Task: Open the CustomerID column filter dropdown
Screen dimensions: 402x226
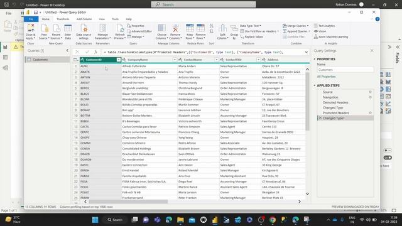Action: pyautogui.click(x=119, y=60)
